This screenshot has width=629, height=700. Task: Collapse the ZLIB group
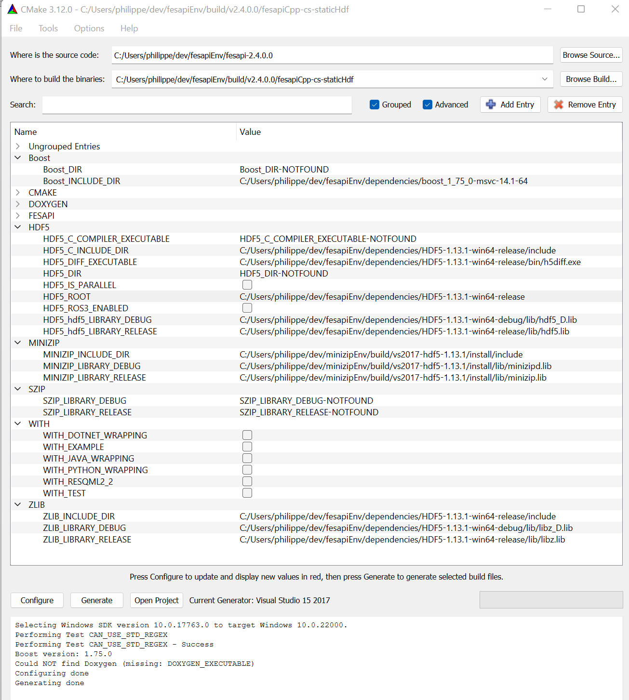pyautogui.click(x=18, y=504)
